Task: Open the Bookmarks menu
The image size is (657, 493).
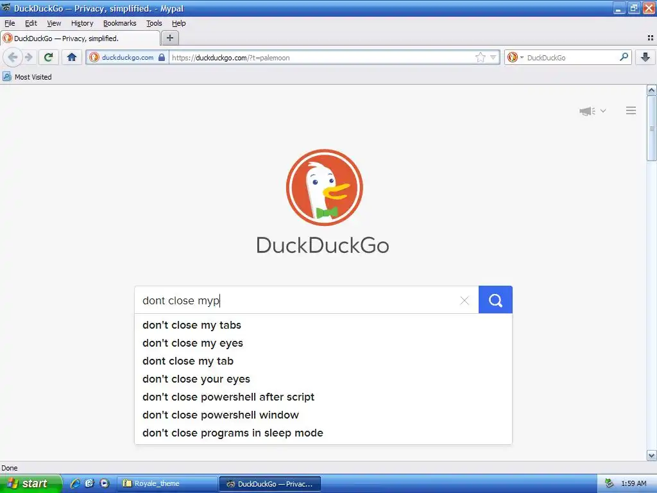Action: (119, 23)
